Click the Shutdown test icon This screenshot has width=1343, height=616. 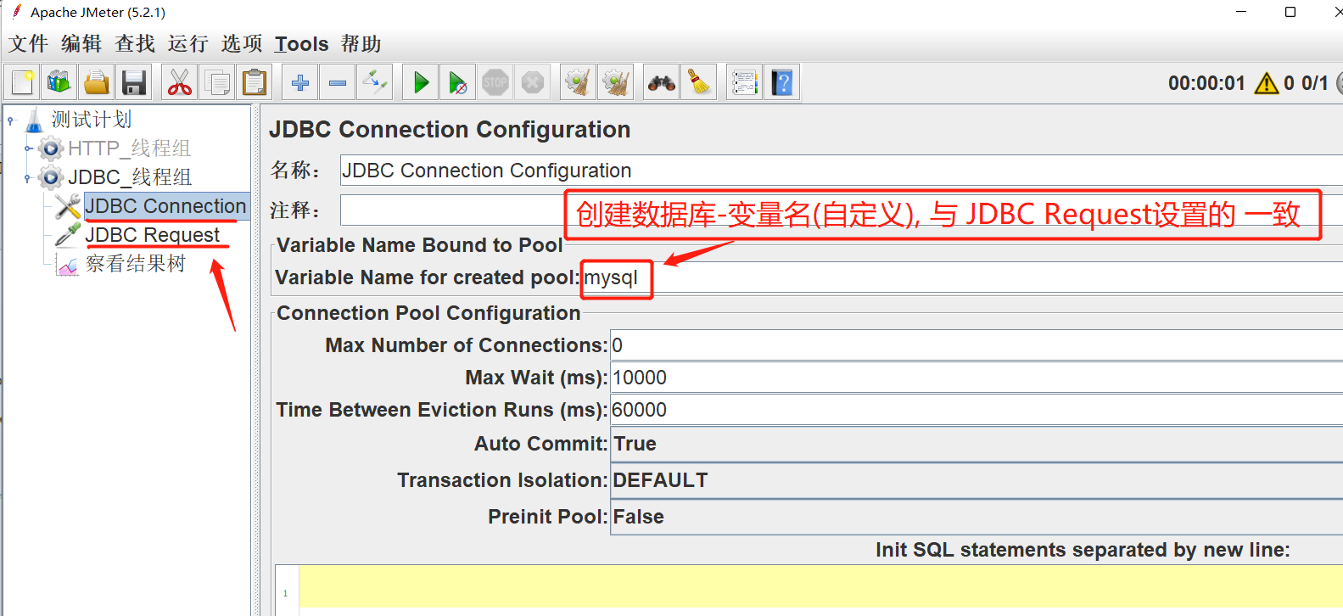pyautogui.click(x=533, y=82)
